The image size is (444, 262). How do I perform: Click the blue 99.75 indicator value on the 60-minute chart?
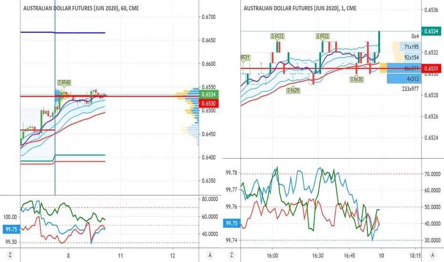click(11, 229)
